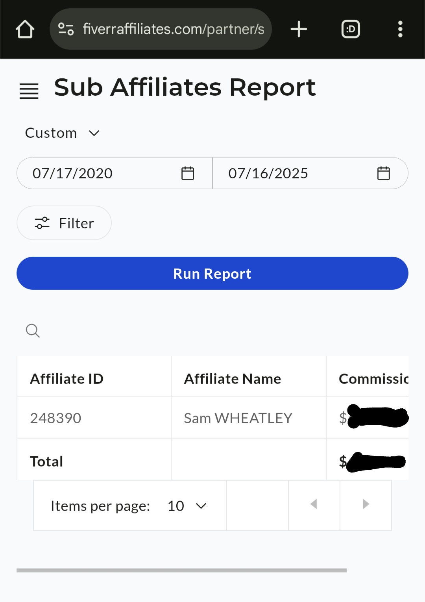This screenshot has width=425, height=602.
Task: Open the hamburger navigation menu
Action: (29, 91)
